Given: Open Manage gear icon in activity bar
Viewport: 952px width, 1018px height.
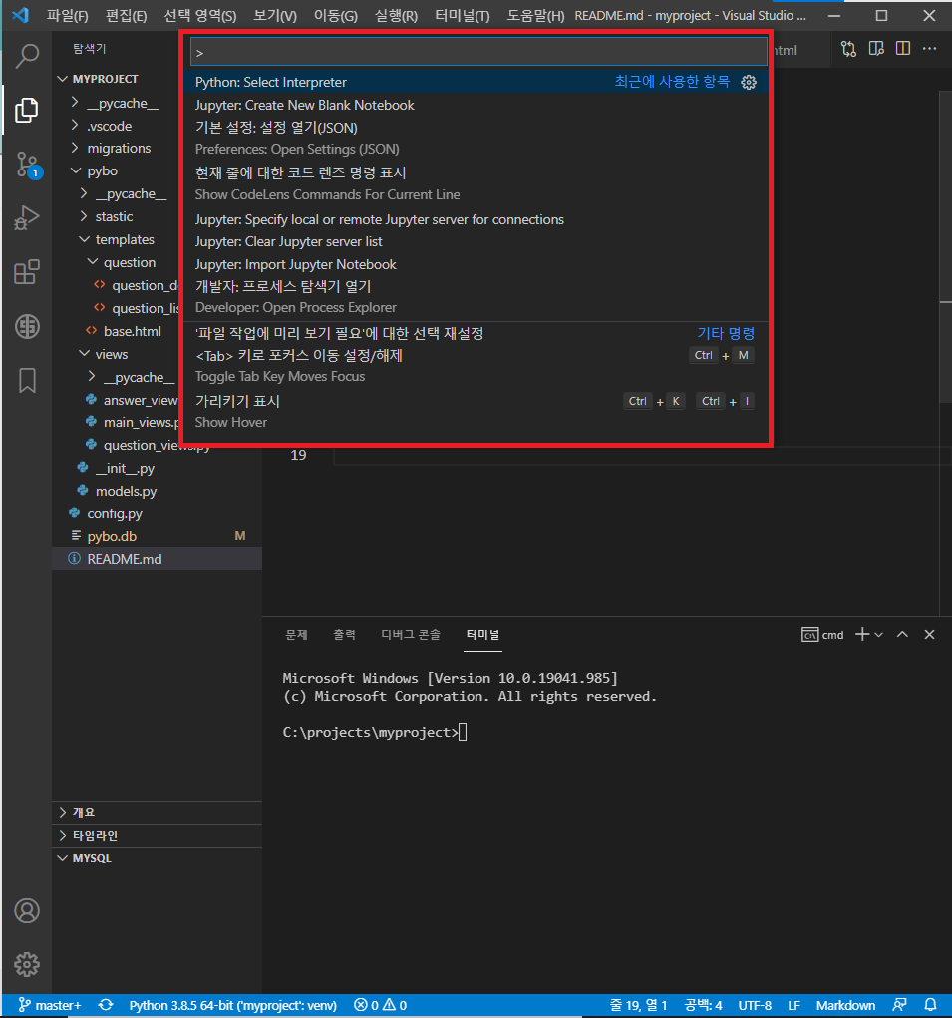Looking at the screenshot, I should pyautogui.click(x=27, y=965).
